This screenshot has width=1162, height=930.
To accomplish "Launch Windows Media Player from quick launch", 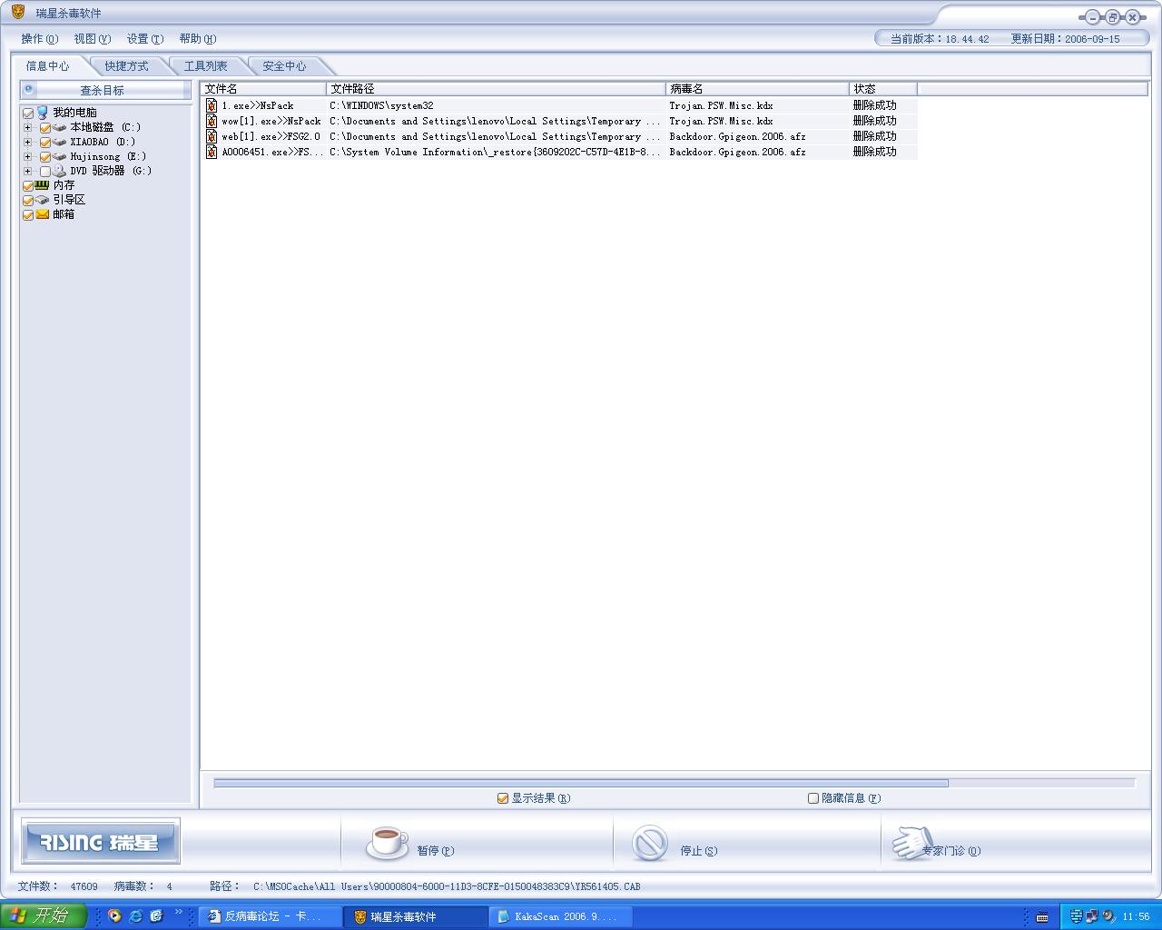I will click(x=114, y=915).
